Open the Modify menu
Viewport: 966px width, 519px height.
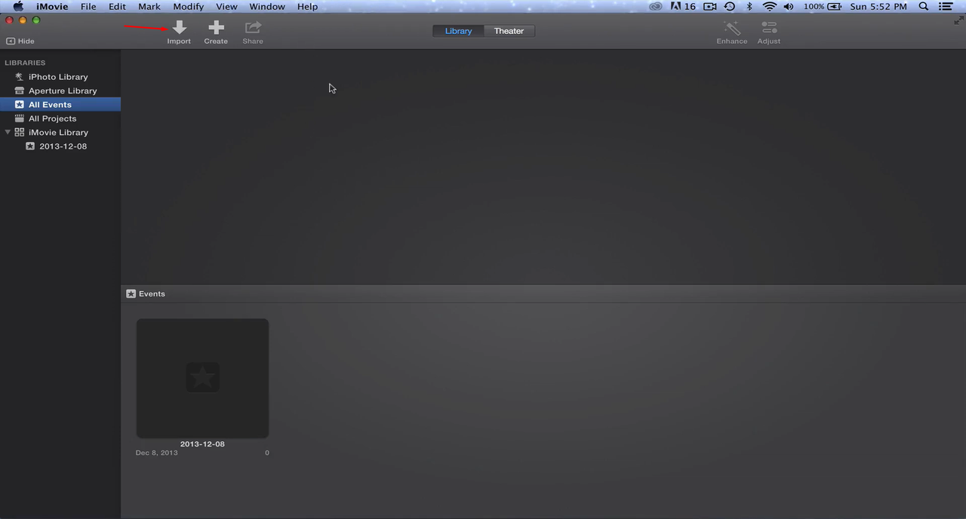tap(188, 6)
